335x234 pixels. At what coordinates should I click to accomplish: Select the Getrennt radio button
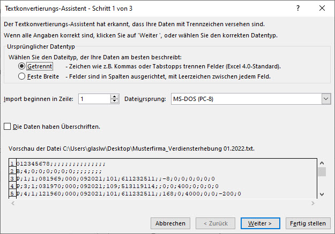pos(21,66)
